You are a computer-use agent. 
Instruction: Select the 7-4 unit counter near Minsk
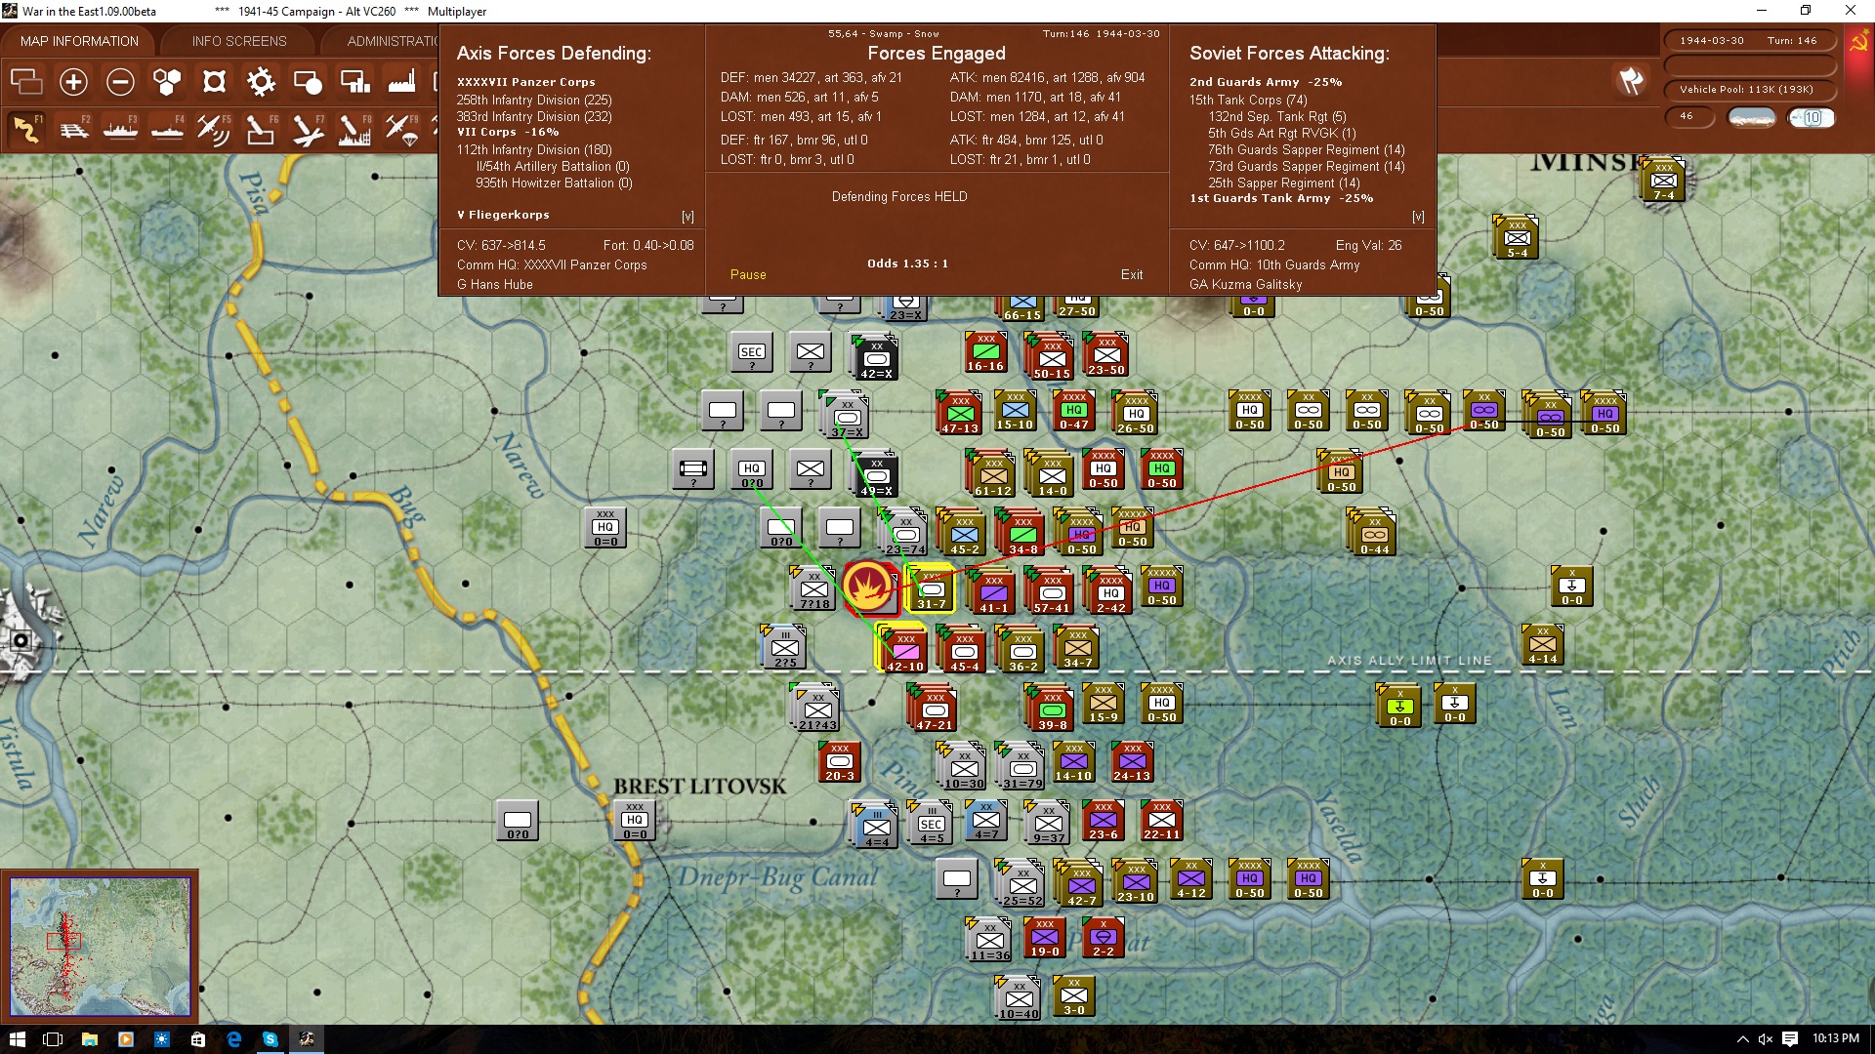[x=1664, y=181]
